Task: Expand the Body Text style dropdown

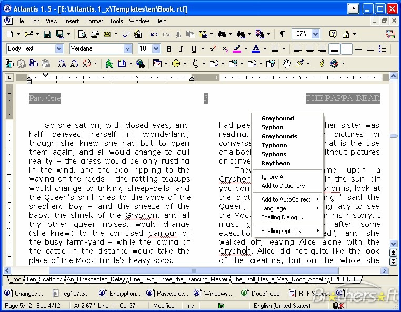Action: pyautogui.click(x=59, y=48)
